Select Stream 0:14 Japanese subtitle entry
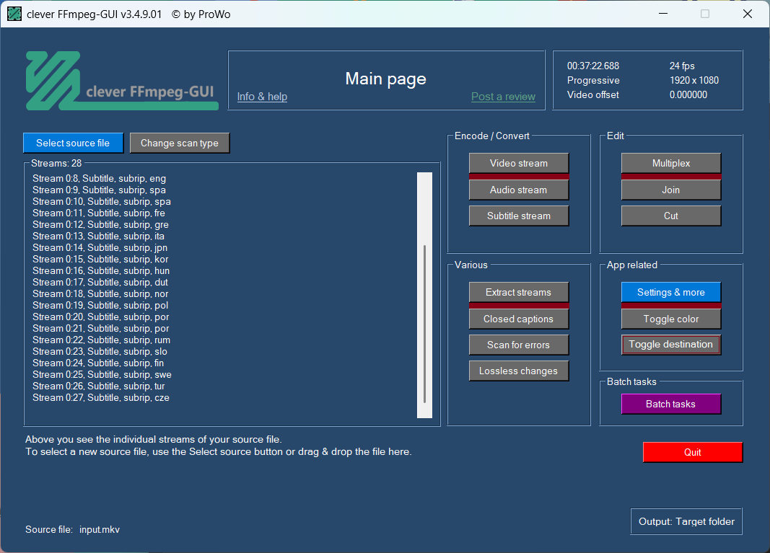 click(x=100, y=247)
